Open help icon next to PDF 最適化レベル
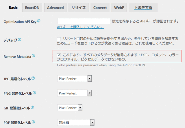The height and width of the screenshot is (128, 185). [33, 122]
